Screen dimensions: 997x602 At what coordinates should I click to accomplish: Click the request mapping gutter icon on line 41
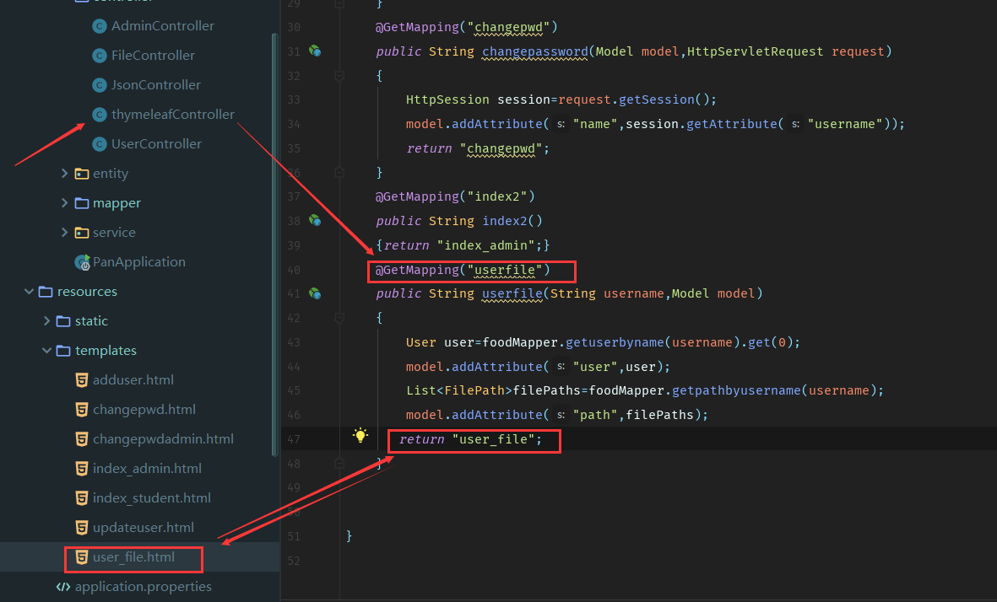point(315,293)
